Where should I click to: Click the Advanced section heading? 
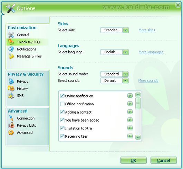tap(18, 111)
